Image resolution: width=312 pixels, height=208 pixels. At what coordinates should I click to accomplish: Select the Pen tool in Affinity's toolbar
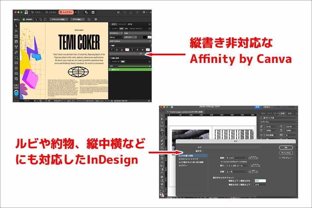coord(16,52)
